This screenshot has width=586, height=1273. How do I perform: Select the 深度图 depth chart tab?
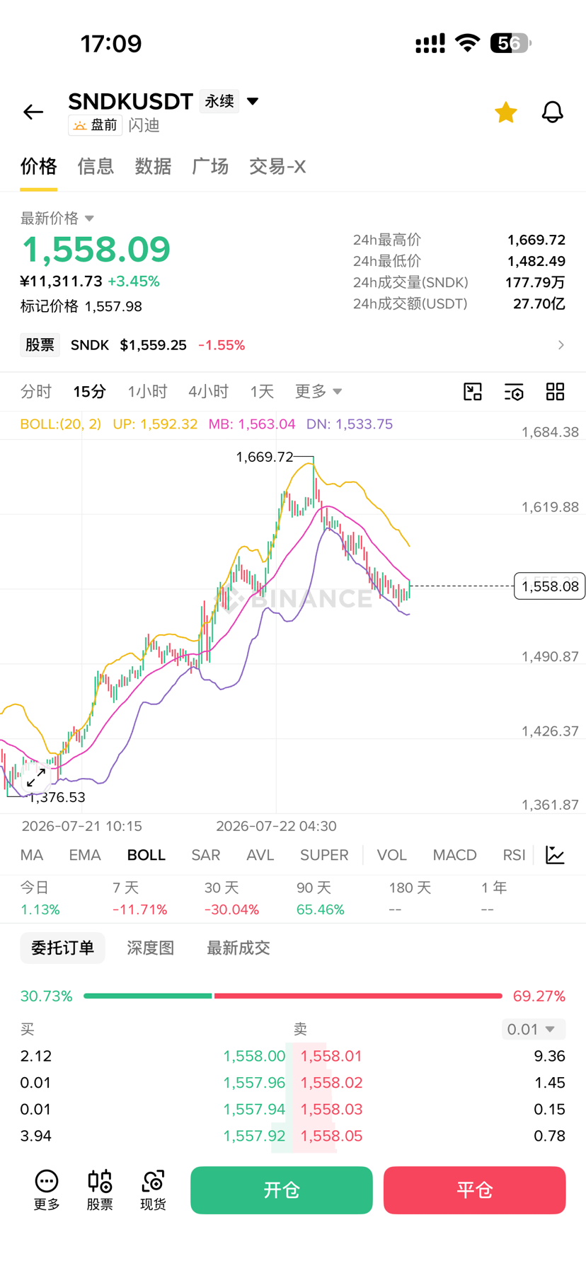coord(151,948)
